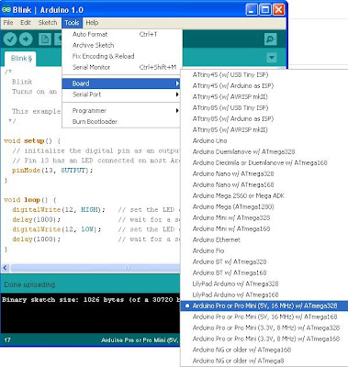Open the Help menu
The width and height of the screenshot is (348, 367).
point(92,23)
